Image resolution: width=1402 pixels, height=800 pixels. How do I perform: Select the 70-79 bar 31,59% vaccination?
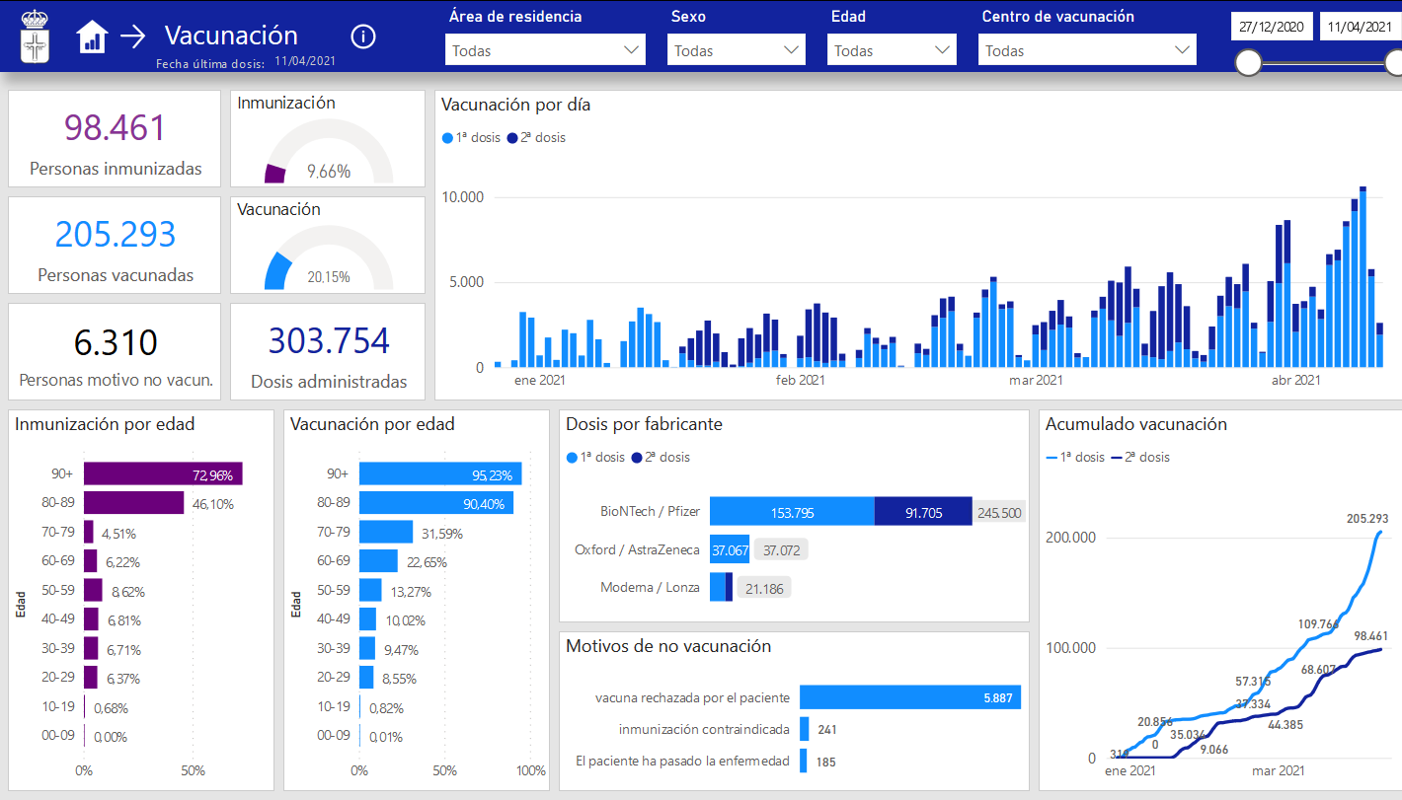click(x=386, y=533)
